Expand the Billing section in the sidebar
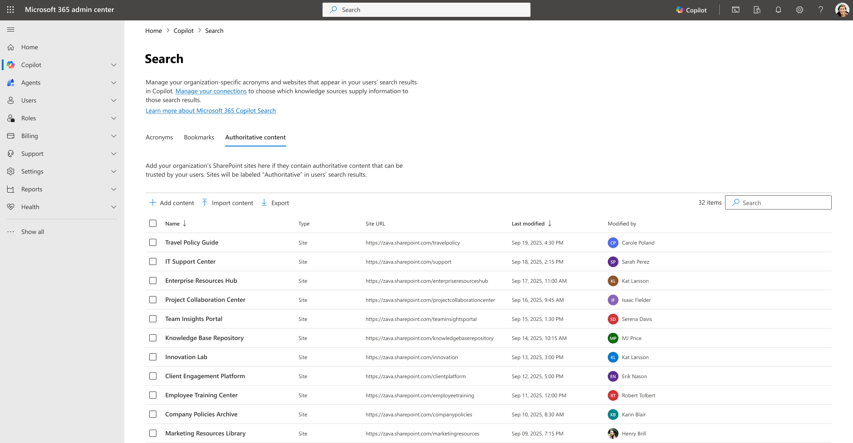Image resolution: width=853 pixels, height=443 pixels. pos(114,136)
